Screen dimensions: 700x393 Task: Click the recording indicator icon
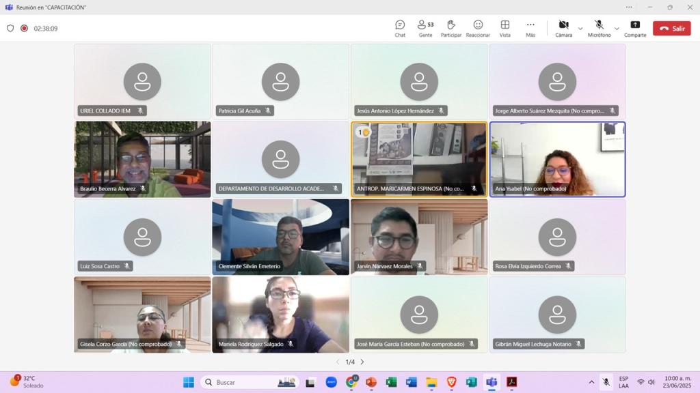coord(24,29)
